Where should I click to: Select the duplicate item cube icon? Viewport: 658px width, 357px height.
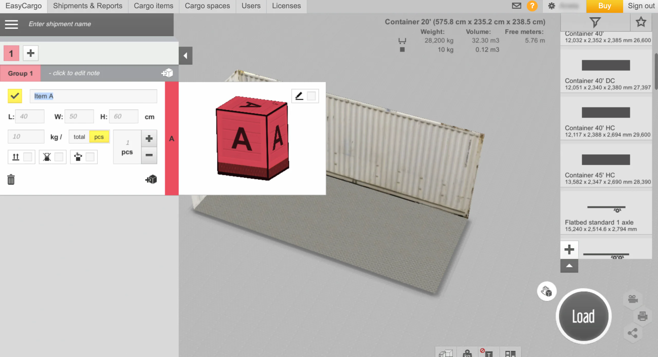coord(152,179)
